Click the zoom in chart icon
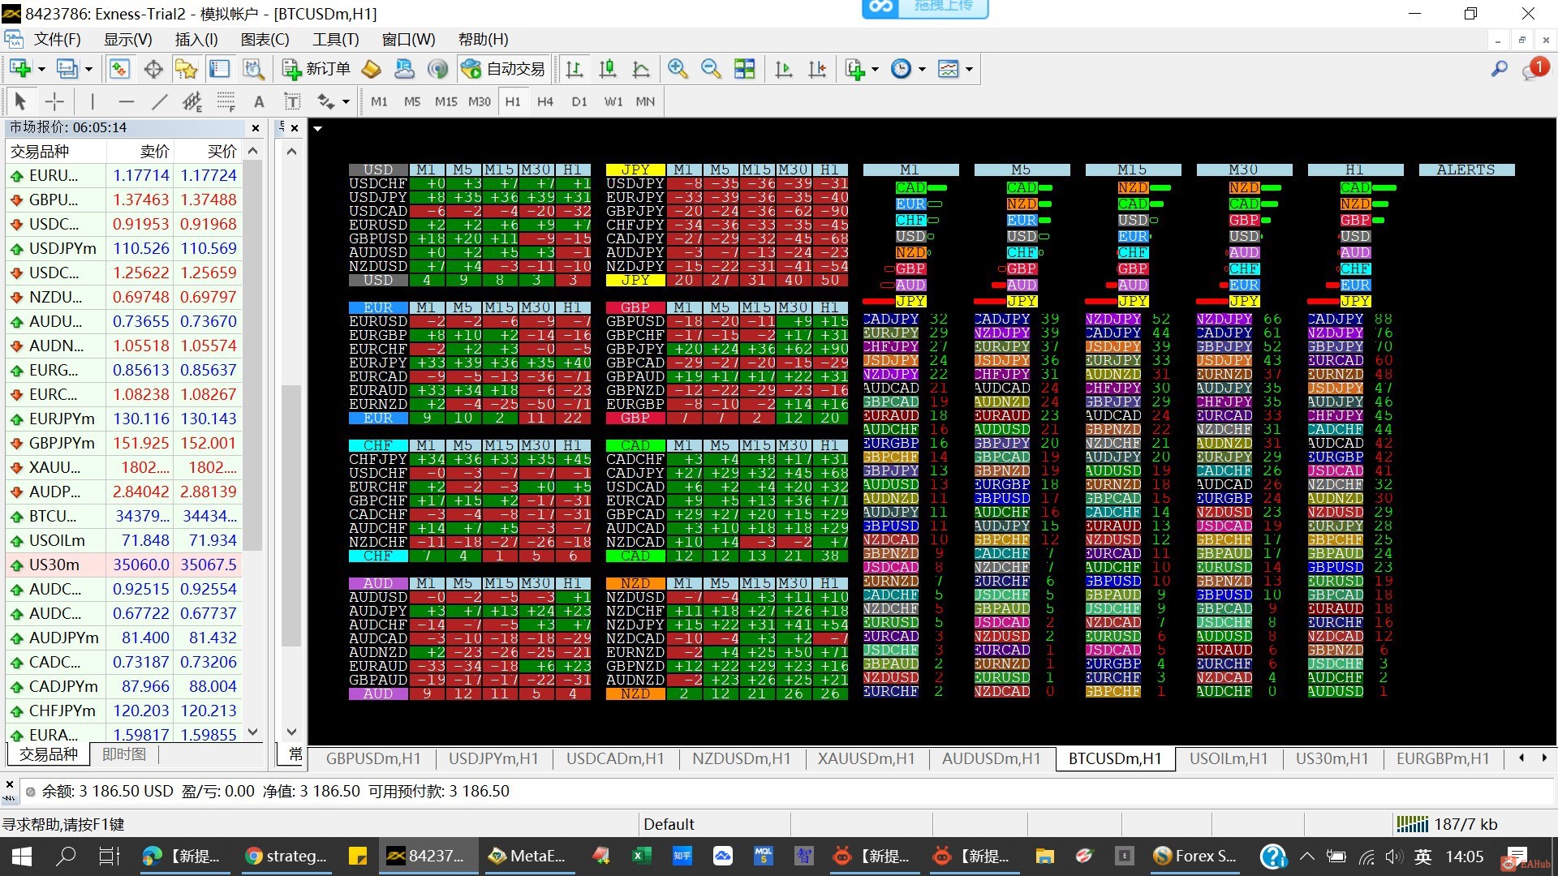The height and width of the screenshot is (876, 1558). pos(677,69)
